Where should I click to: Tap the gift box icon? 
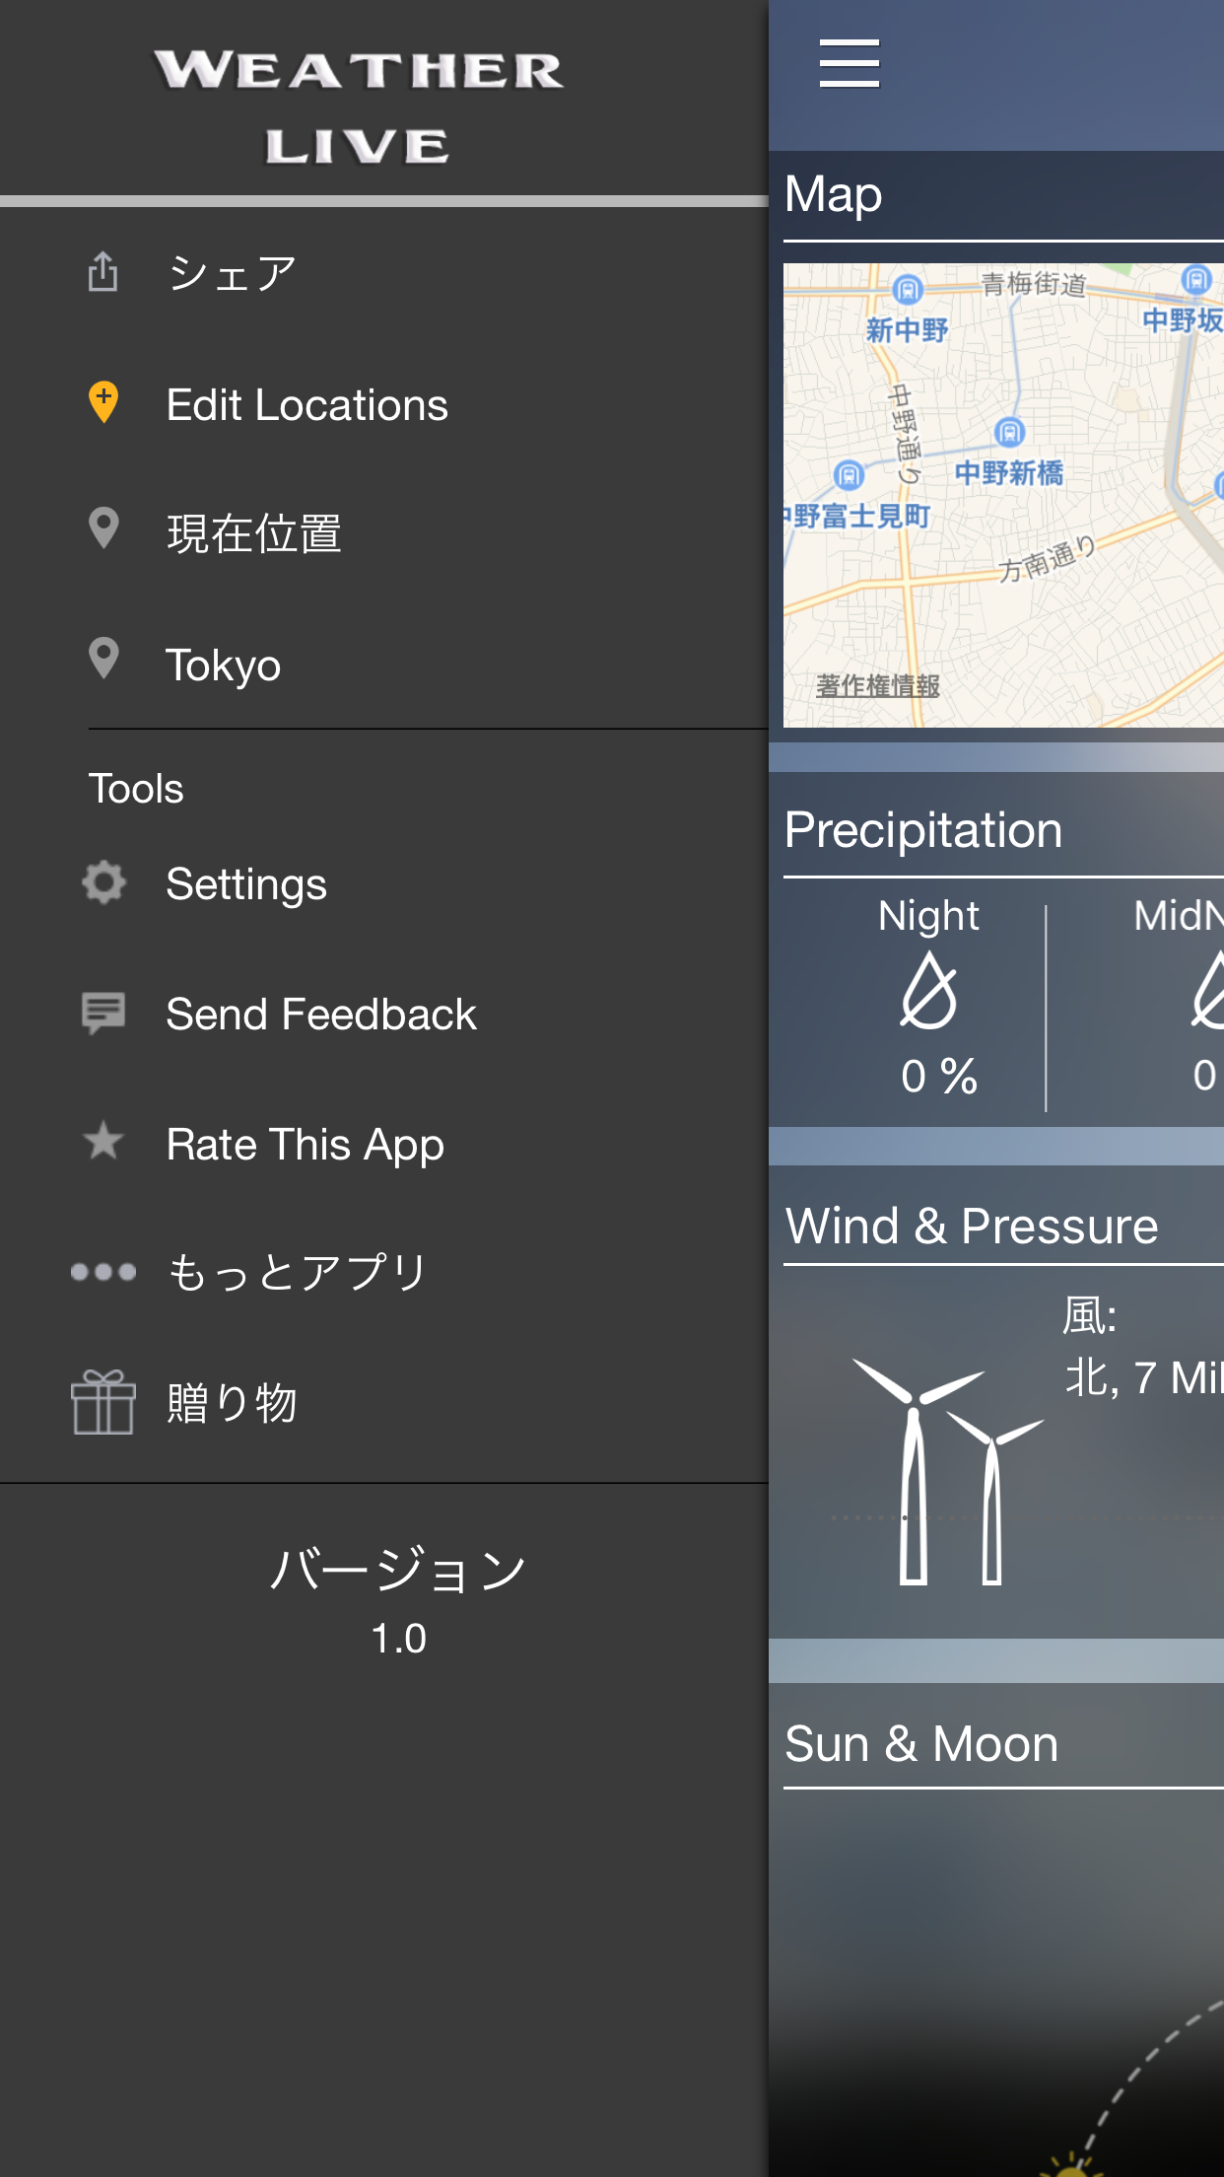coord(103,1401)
